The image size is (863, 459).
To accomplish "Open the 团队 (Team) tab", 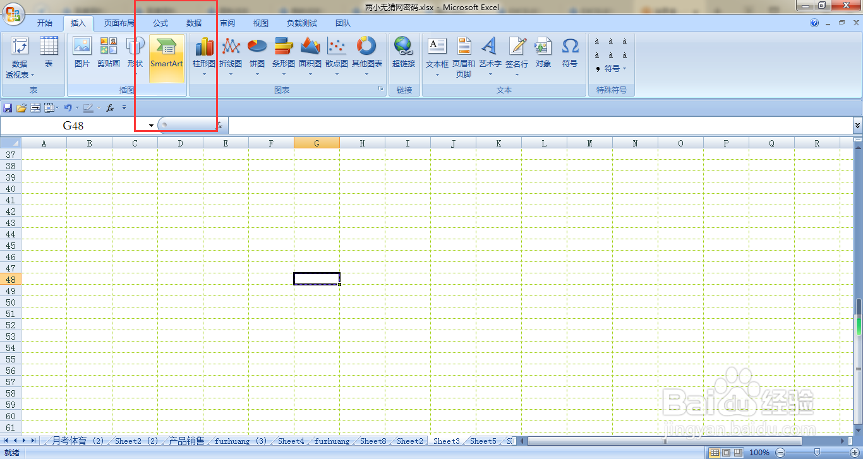I will [343, 23].
